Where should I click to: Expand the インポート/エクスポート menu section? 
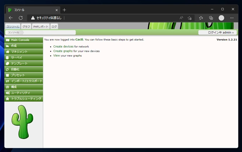pos(23,81)
